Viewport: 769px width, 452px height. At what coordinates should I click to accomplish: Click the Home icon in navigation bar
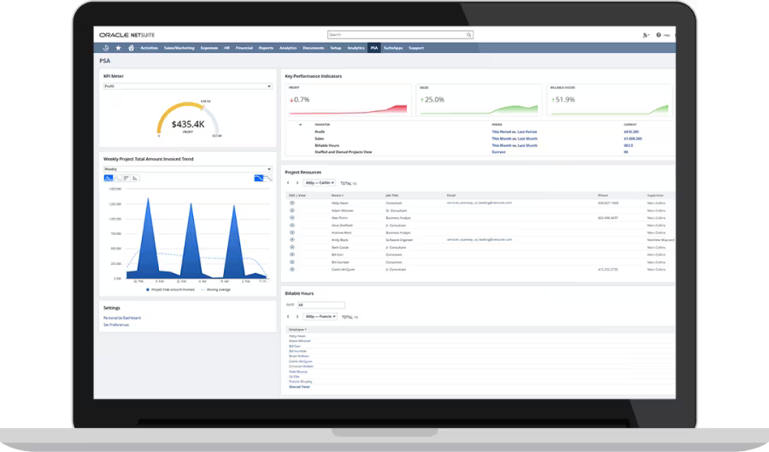pos(130,48)
